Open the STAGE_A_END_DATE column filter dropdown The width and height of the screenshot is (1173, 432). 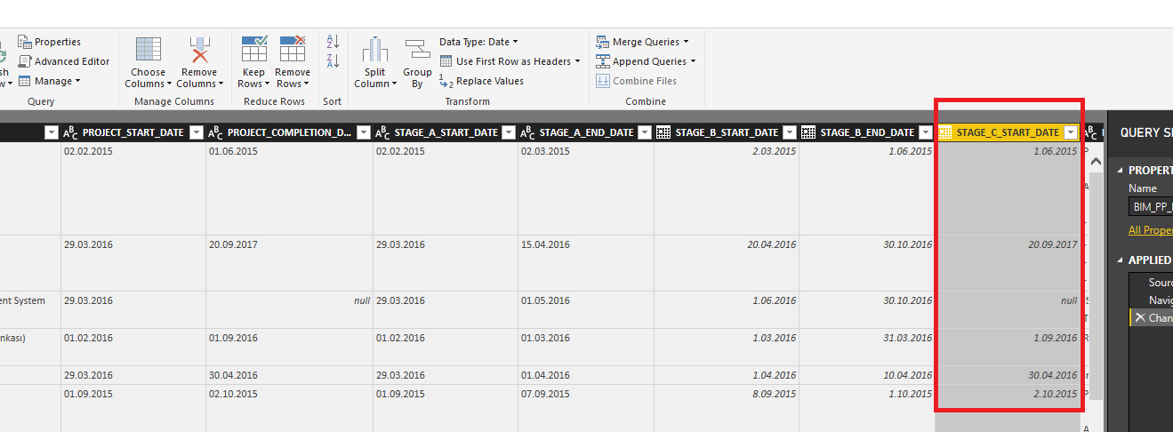[x=644, y=132]
